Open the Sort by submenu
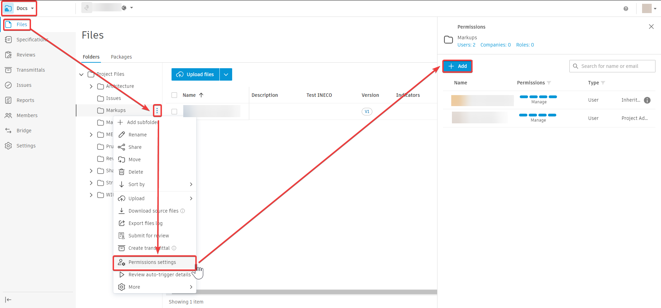Image resolution: width=661 pixels, height=308 pixels. (155, 184)
